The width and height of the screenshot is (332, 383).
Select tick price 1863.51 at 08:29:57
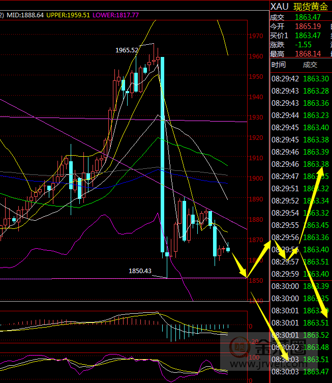point(316,262)
